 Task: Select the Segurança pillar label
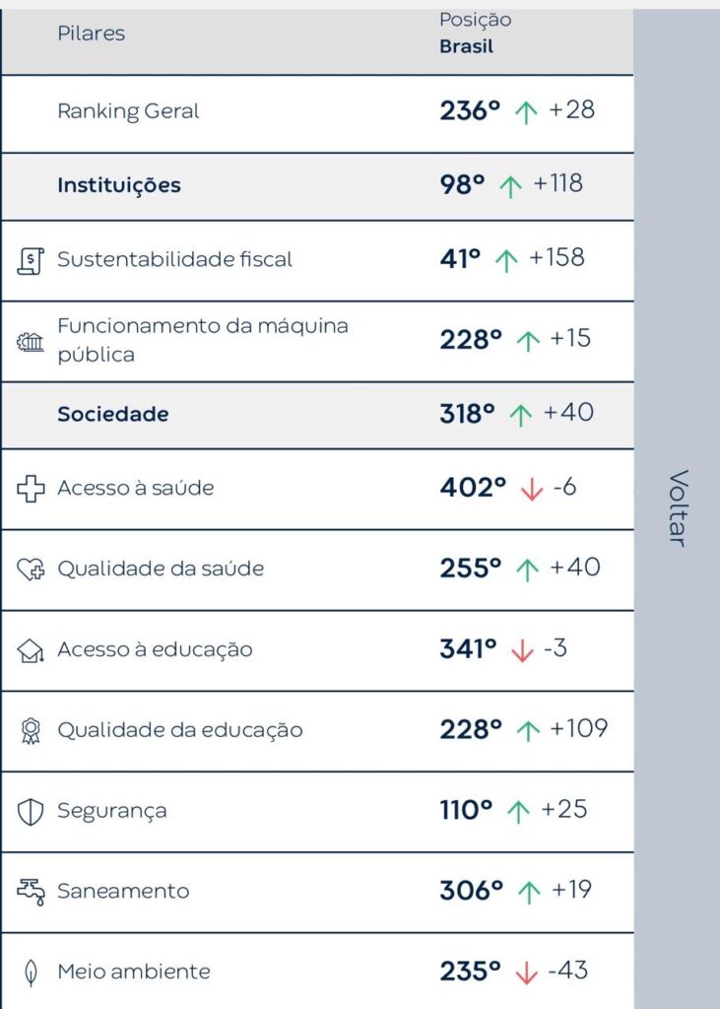tap(112, 811)
